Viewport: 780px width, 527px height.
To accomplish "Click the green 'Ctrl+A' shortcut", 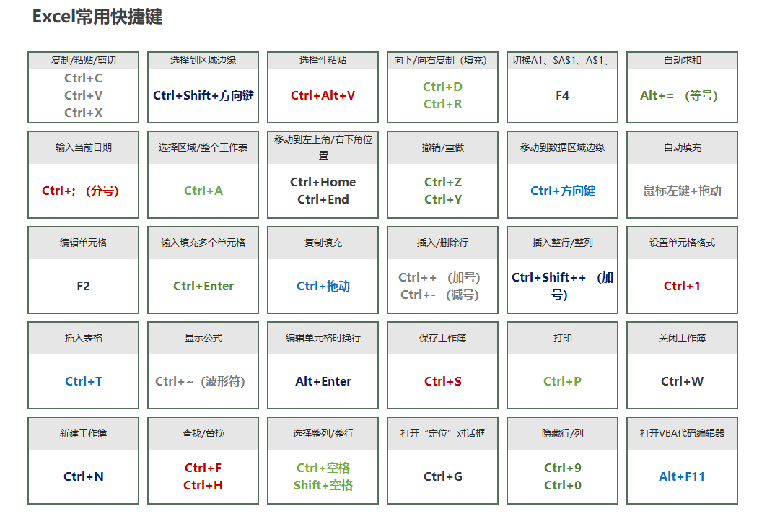I will (x=203, y=191).
